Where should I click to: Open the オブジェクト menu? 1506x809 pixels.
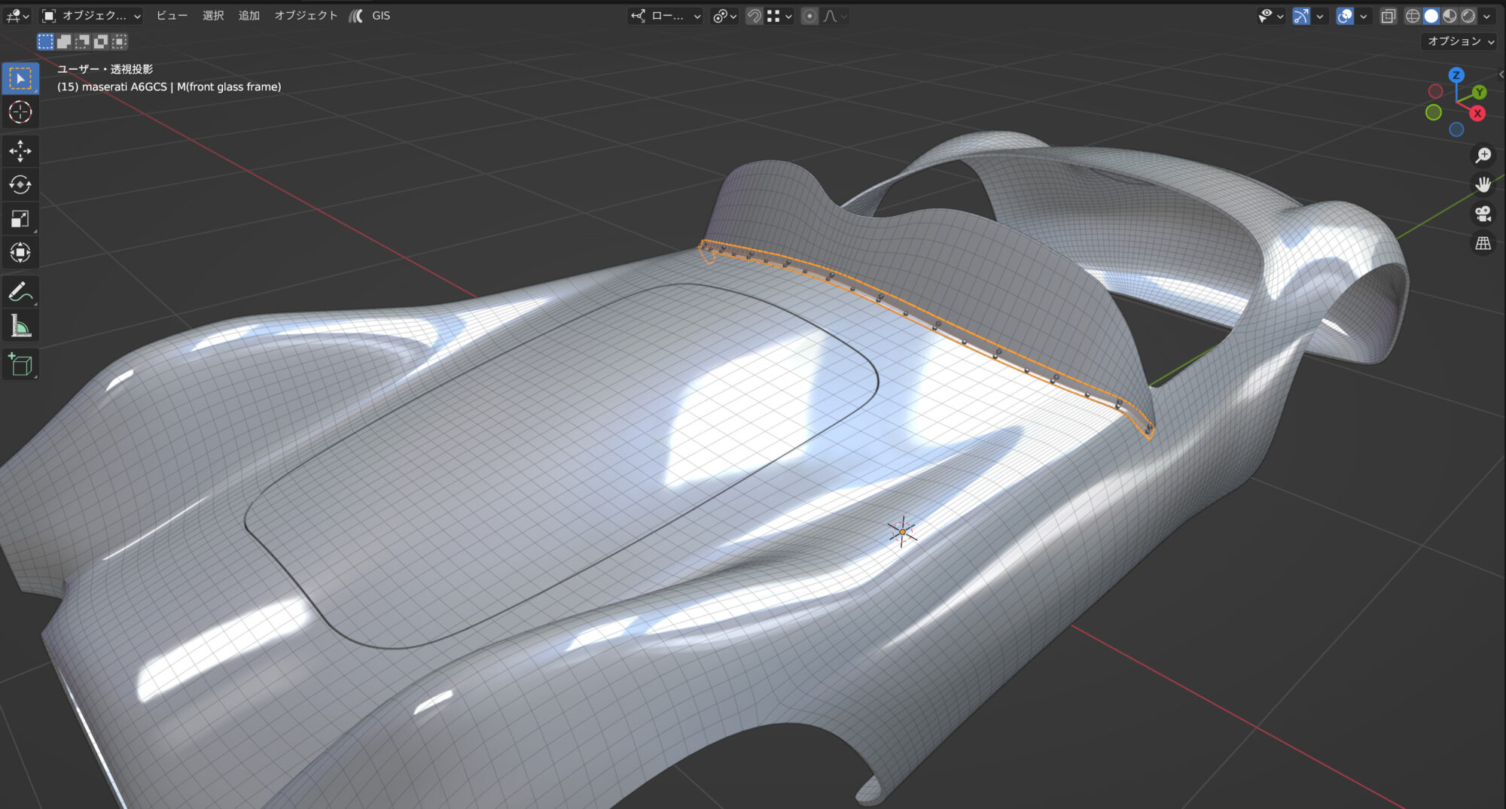306,16
